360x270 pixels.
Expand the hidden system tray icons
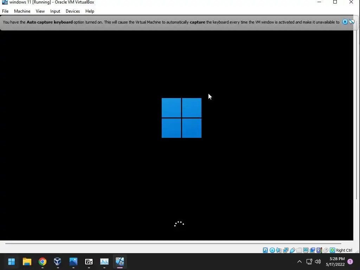[x=300, y=262]
